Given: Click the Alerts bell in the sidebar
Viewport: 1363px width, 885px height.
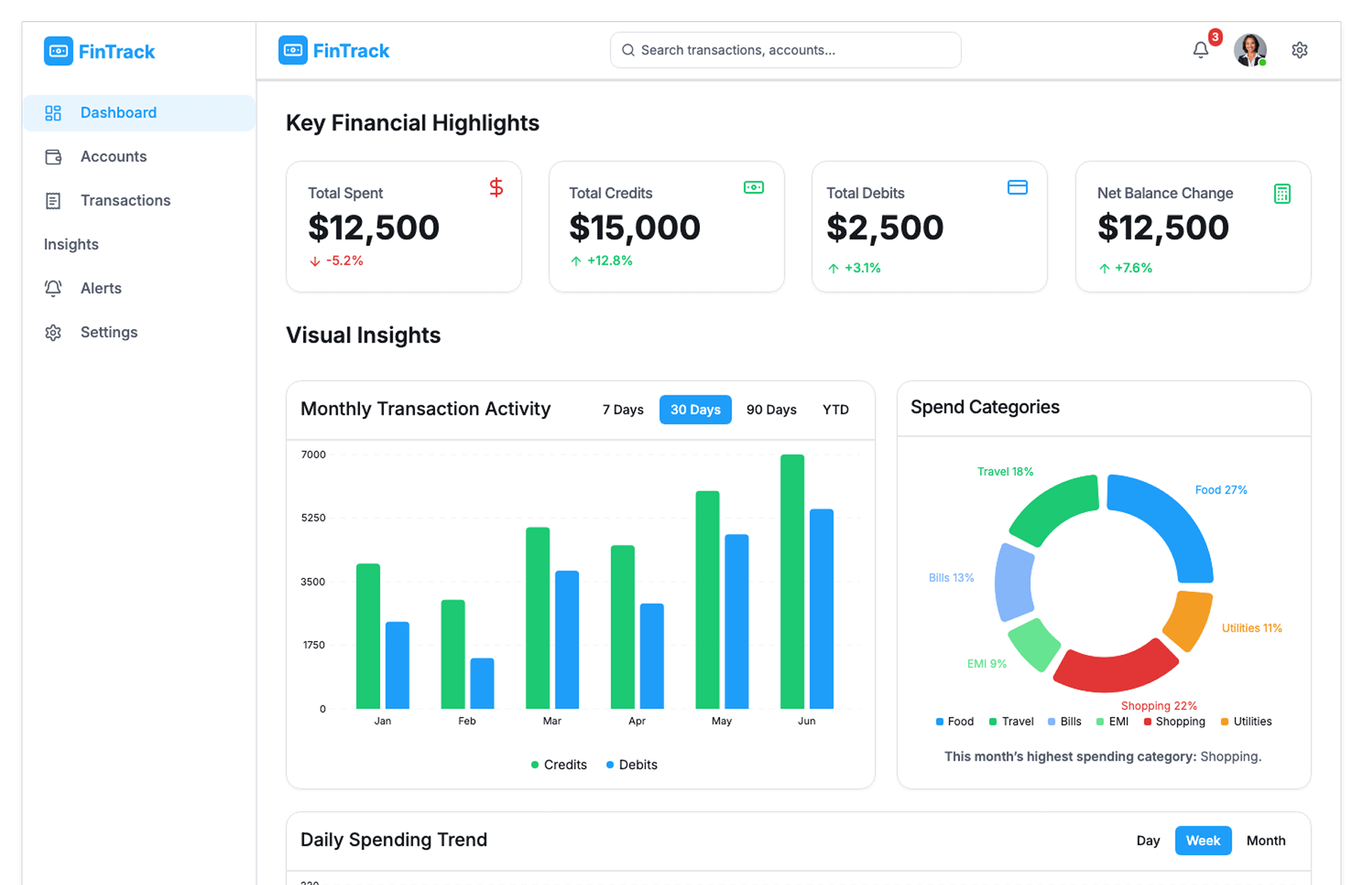Looking at the screenshot, I should [x=53, y=288].
